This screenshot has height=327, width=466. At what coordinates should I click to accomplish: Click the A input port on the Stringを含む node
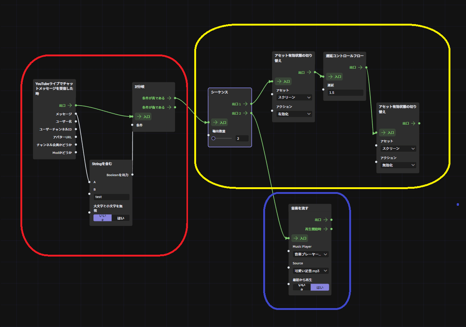tap(90, 182)
